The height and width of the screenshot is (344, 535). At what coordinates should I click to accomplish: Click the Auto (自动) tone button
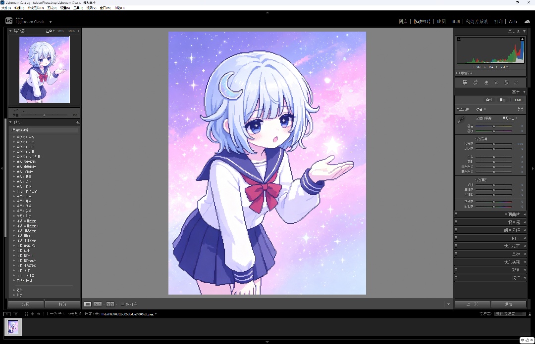point(489,100)
